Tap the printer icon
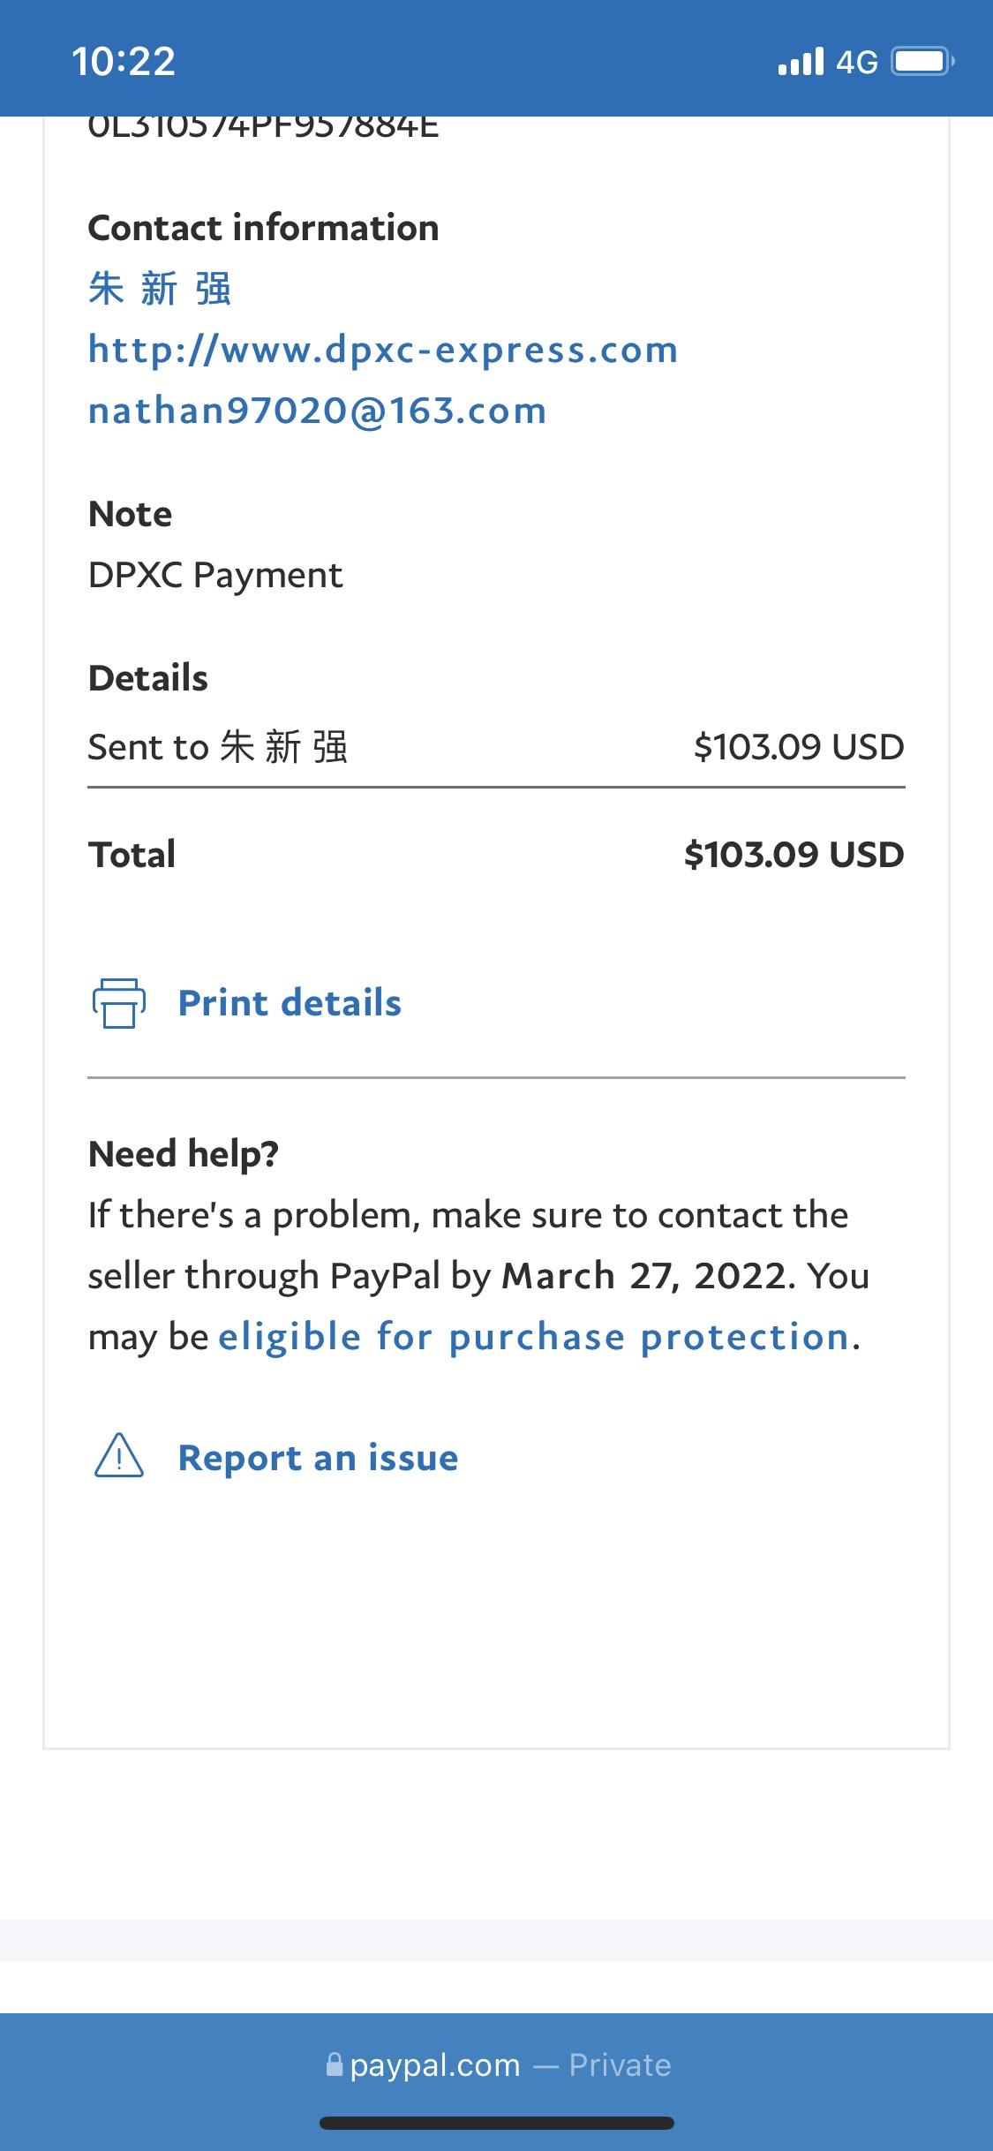Screen dimensions: 993x2151 click(119, 1003)
